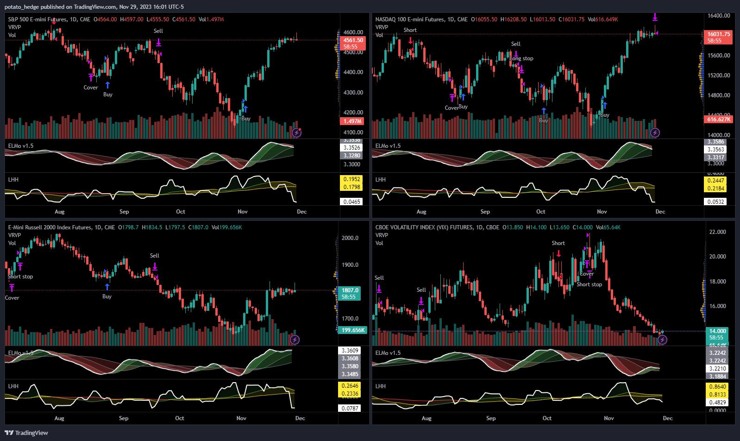740x441 pixels.
Task: Click the 3.2210 ELMo value tag
Action: pyautogui.click(x=717, y=369)
